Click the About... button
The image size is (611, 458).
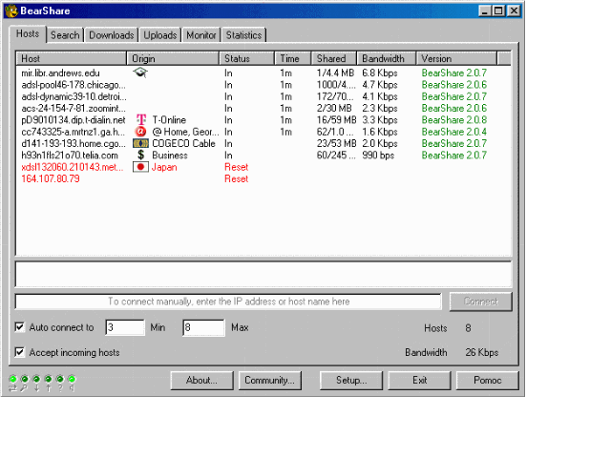pyautogui.click(x=201, y=380)
